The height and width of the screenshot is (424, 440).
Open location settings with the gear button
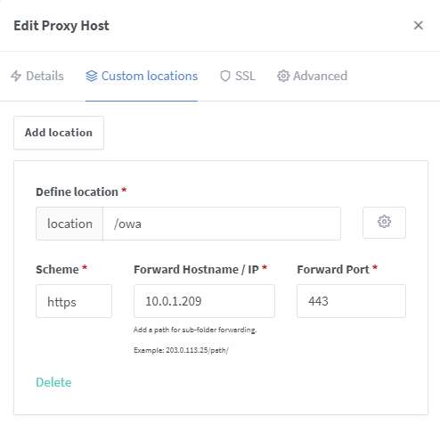tap(384, 223)
